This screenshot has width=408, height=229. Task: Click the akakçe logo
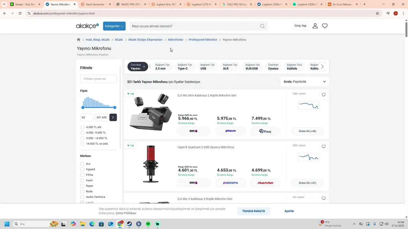coord(87,26)
